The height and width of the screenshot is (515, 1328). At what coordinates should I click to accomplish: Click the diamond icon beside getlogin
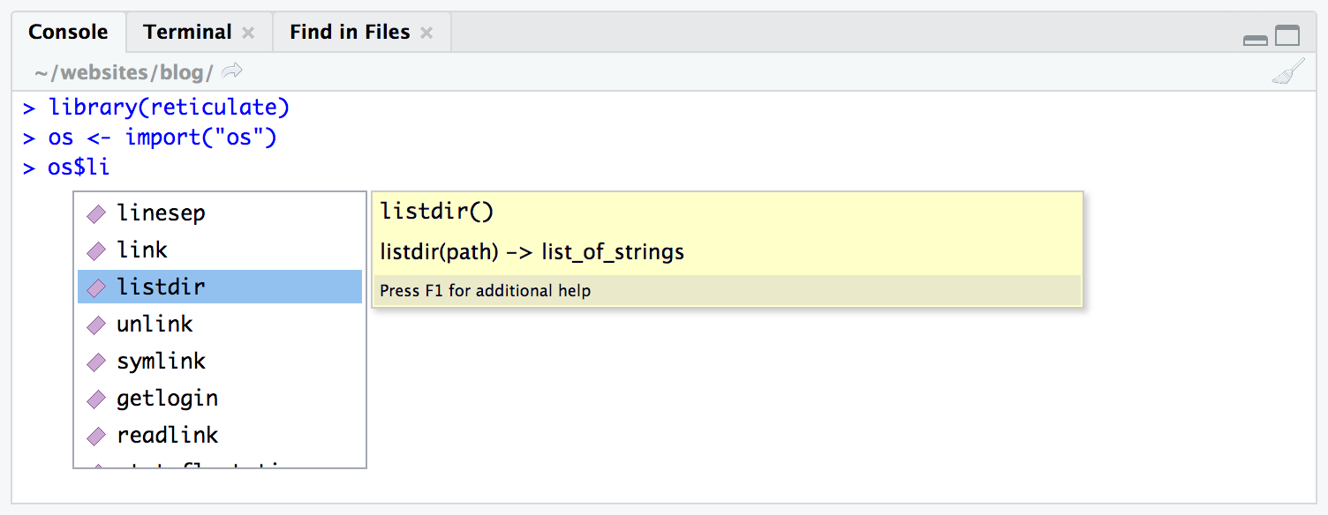[95, 398]
